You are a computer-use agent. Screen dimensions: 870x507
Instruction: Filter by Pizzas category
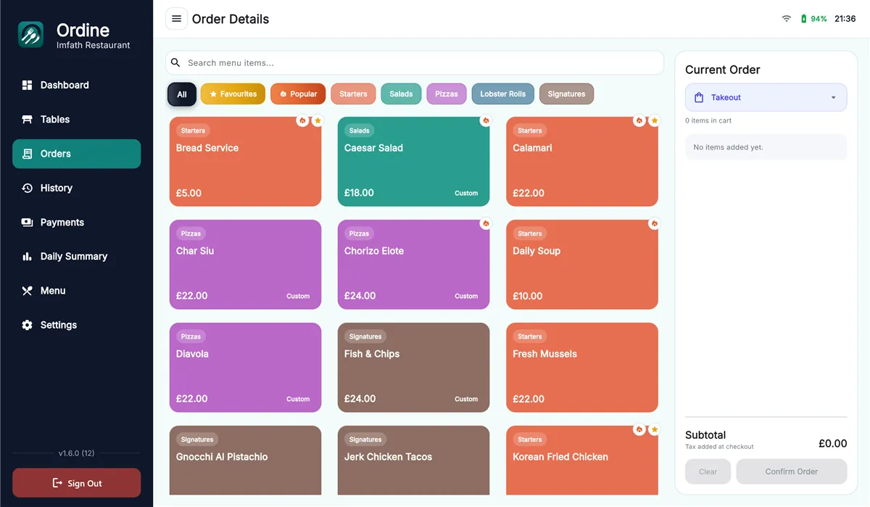pos(447,94)
